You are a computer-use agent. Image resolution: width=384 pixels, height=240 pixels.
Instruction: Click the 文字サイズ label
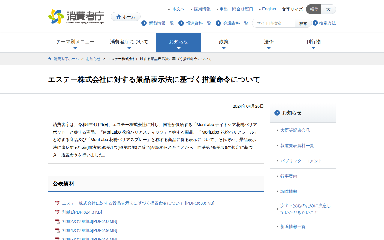(x=292, y=9)
